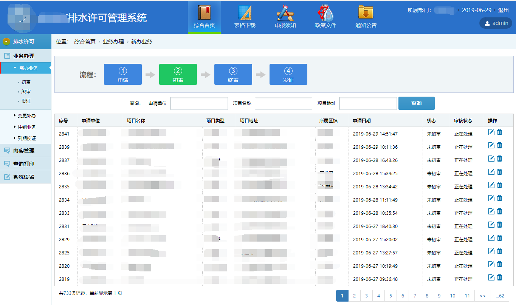
Task: Expand the 变更补办 submenu
Action: [x=26, y=116]
